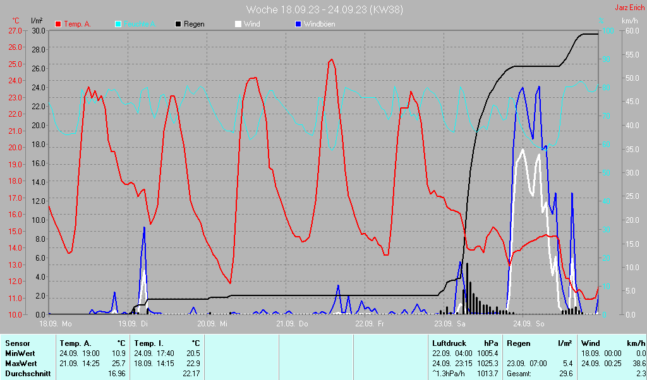The image size is (647, 380).
Task: Click the Regen maximum value '5.4'
Action: (568, 364)
